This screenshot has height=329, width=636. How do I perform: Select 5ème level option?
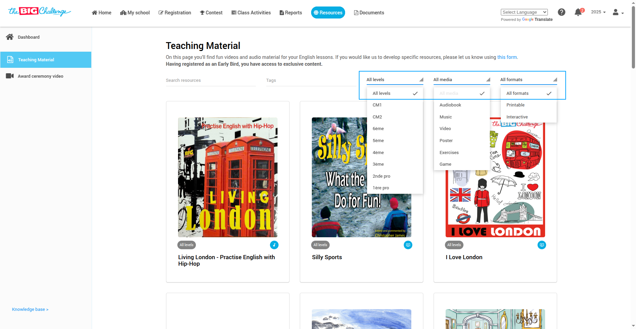(x=395, y=141)
